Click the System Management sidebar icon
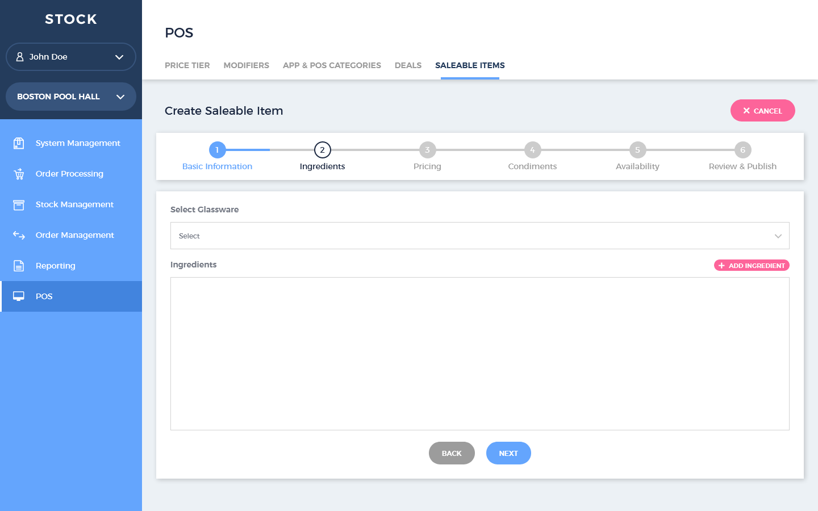This screenshot has width=818, height=511. (19, 143)
